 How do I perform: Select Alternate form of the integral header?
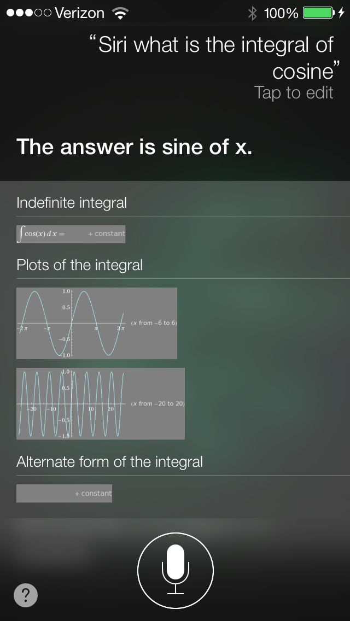[109, 461]
